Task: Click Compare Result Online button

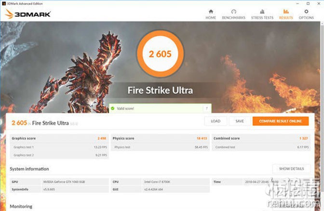Action: [281, 121]
